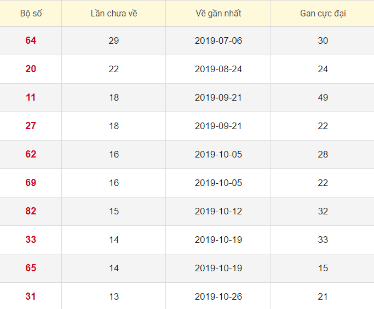Select red number 82
Screen dimensions: 374x309
pyautogui.click(x=31, y=211)
